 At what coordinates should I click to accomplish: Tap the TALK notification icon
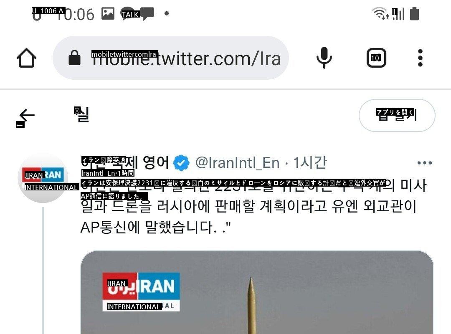129,13
